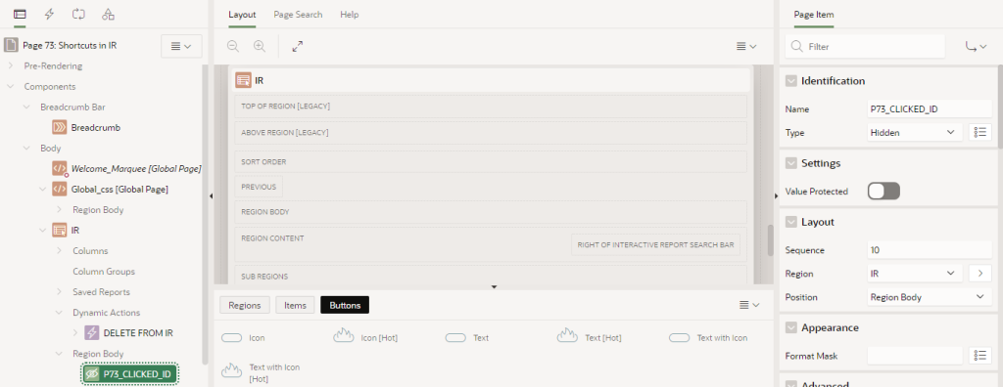This screenshot has width=1003, height=387.
Task: Switch to the Page Search tab
Action: (298, 14)
